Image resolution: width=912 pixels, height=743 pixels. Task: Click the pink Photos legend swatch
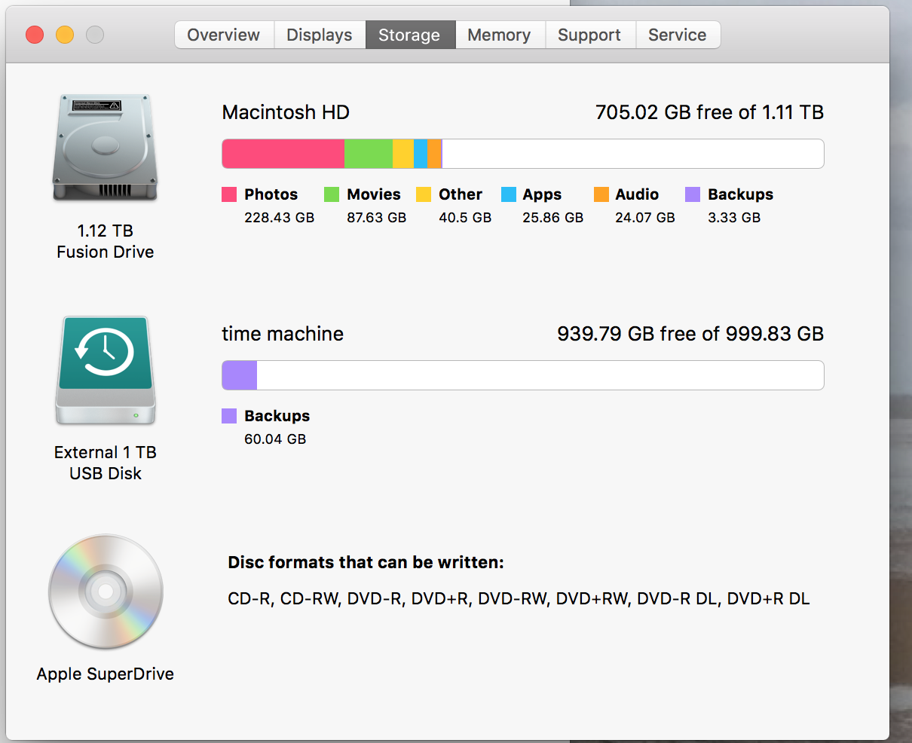point(229,194)
